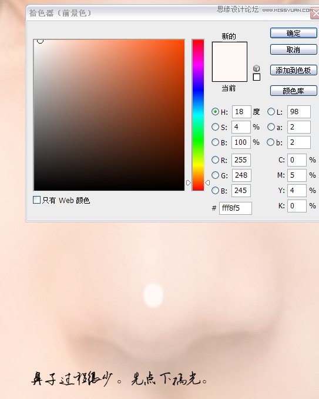Click the small web-safe color square
This screenshot has height=399, width=319.
(257, 77)
